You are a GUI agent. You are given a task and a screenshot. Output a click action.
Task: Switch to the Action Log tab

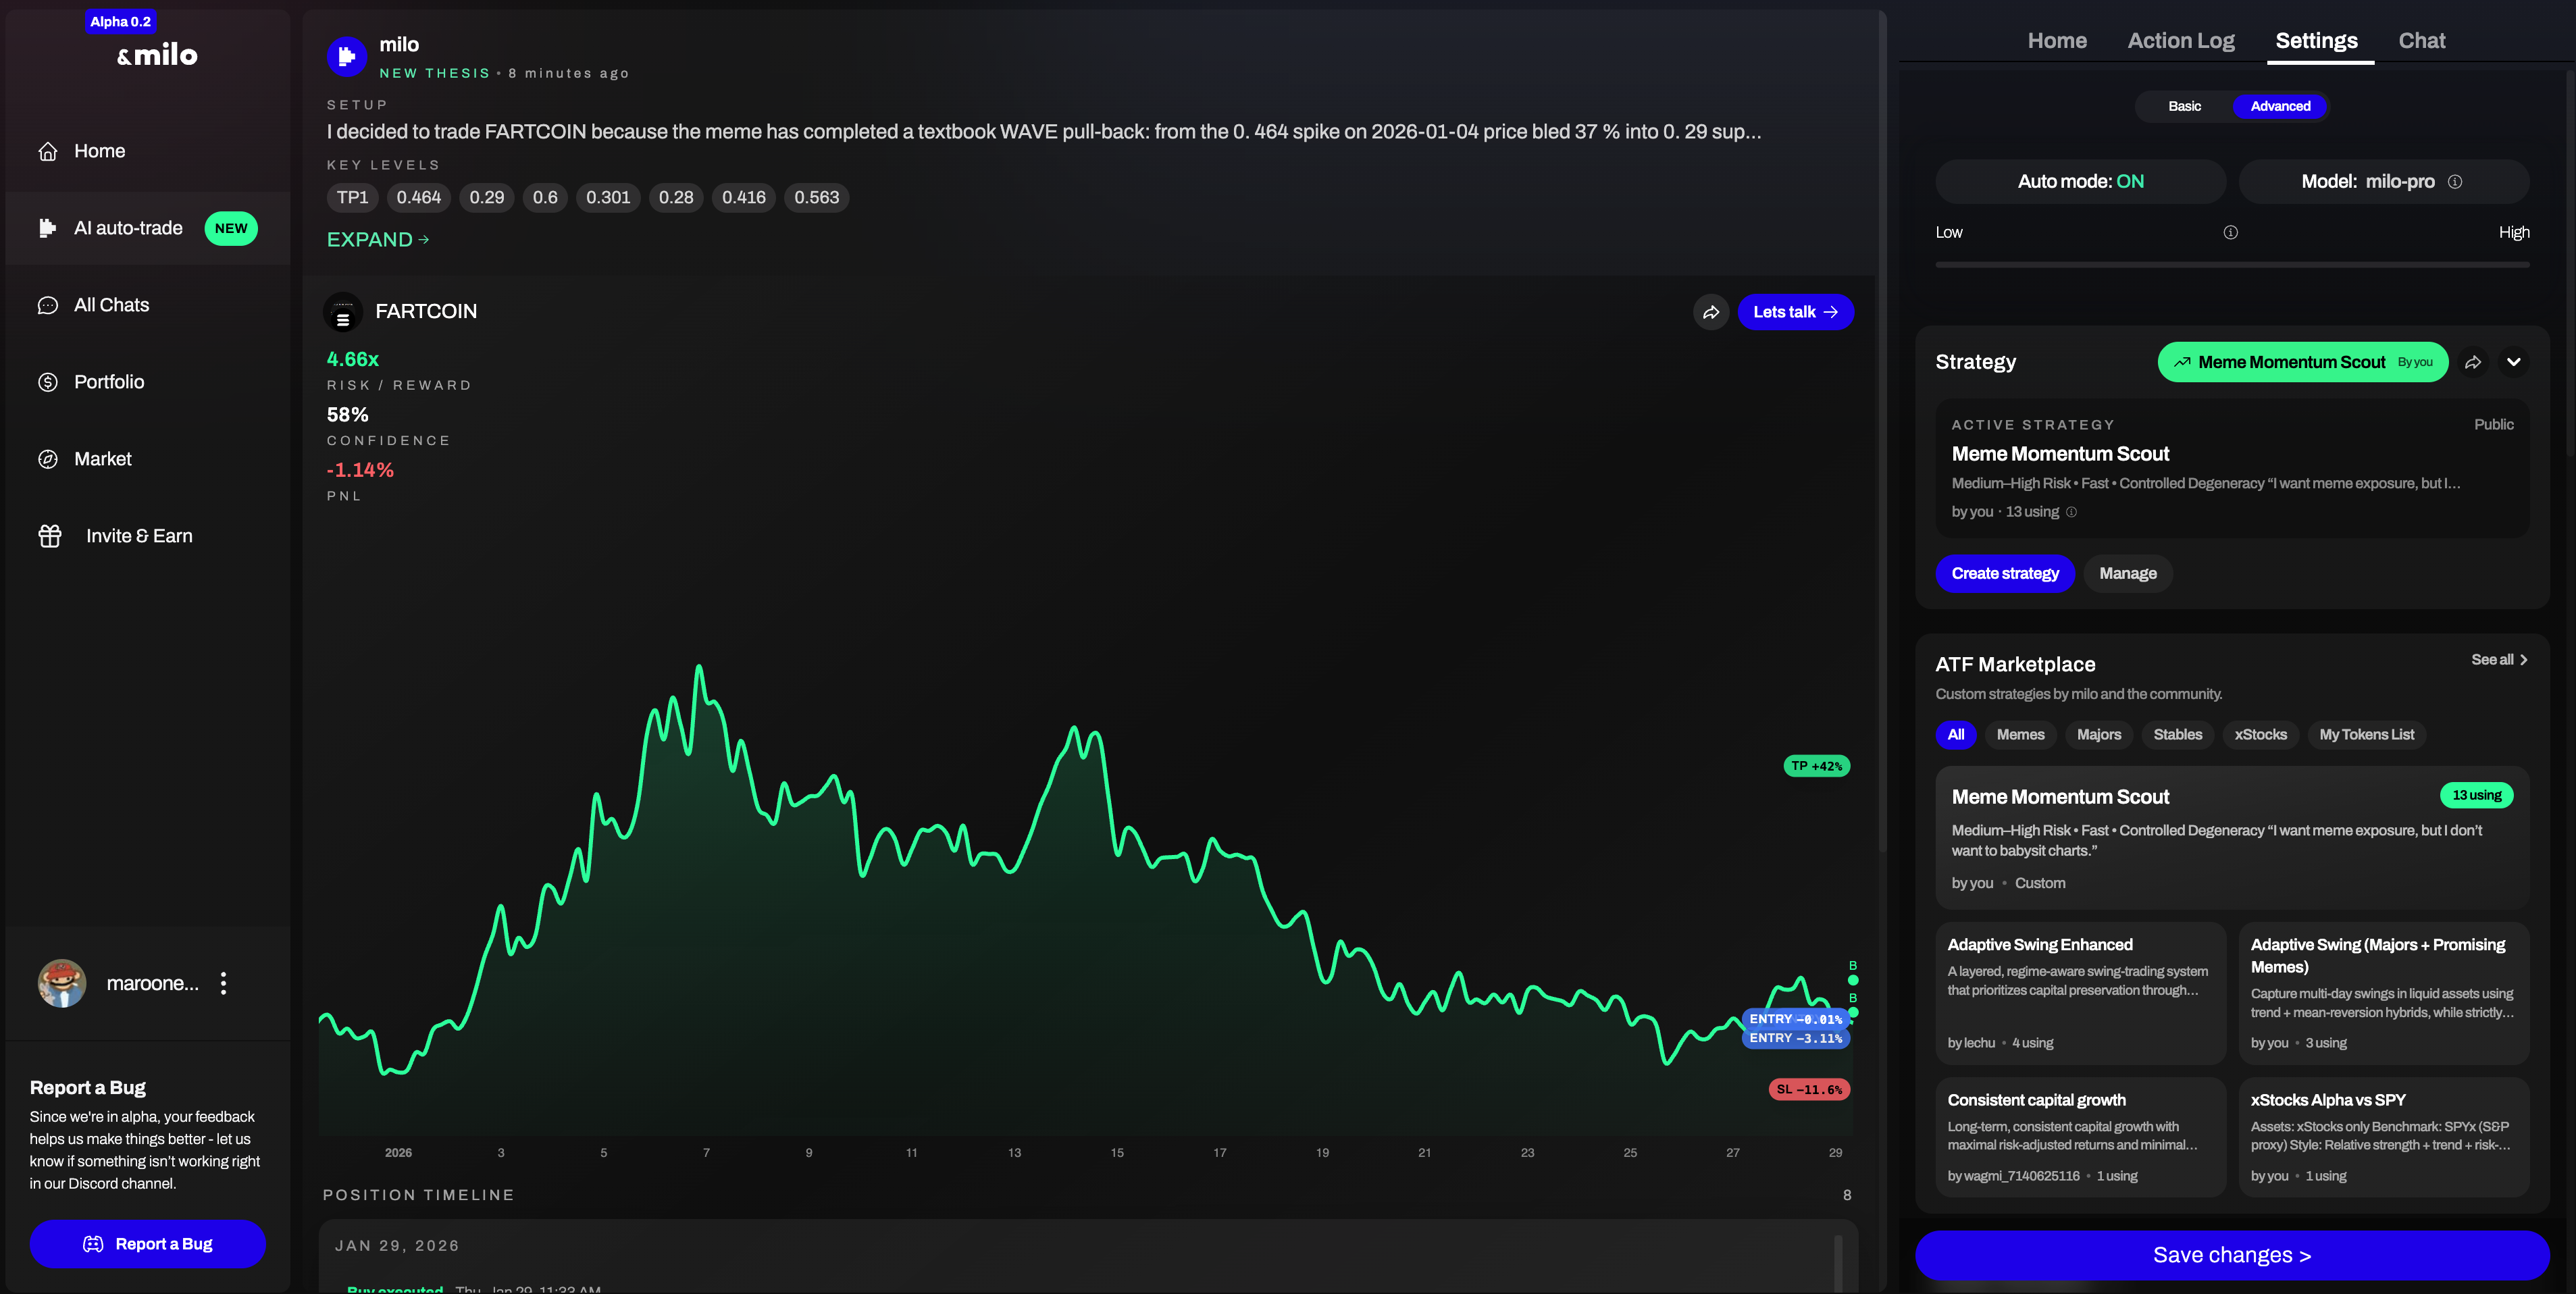pos(2180,41)
